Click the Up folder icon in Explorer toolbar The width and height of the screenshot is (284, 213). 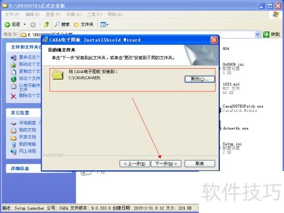tap(47, 24)
